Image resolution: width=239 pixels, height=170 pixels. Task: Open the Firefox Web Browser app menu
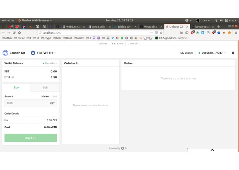pos(35,20)
